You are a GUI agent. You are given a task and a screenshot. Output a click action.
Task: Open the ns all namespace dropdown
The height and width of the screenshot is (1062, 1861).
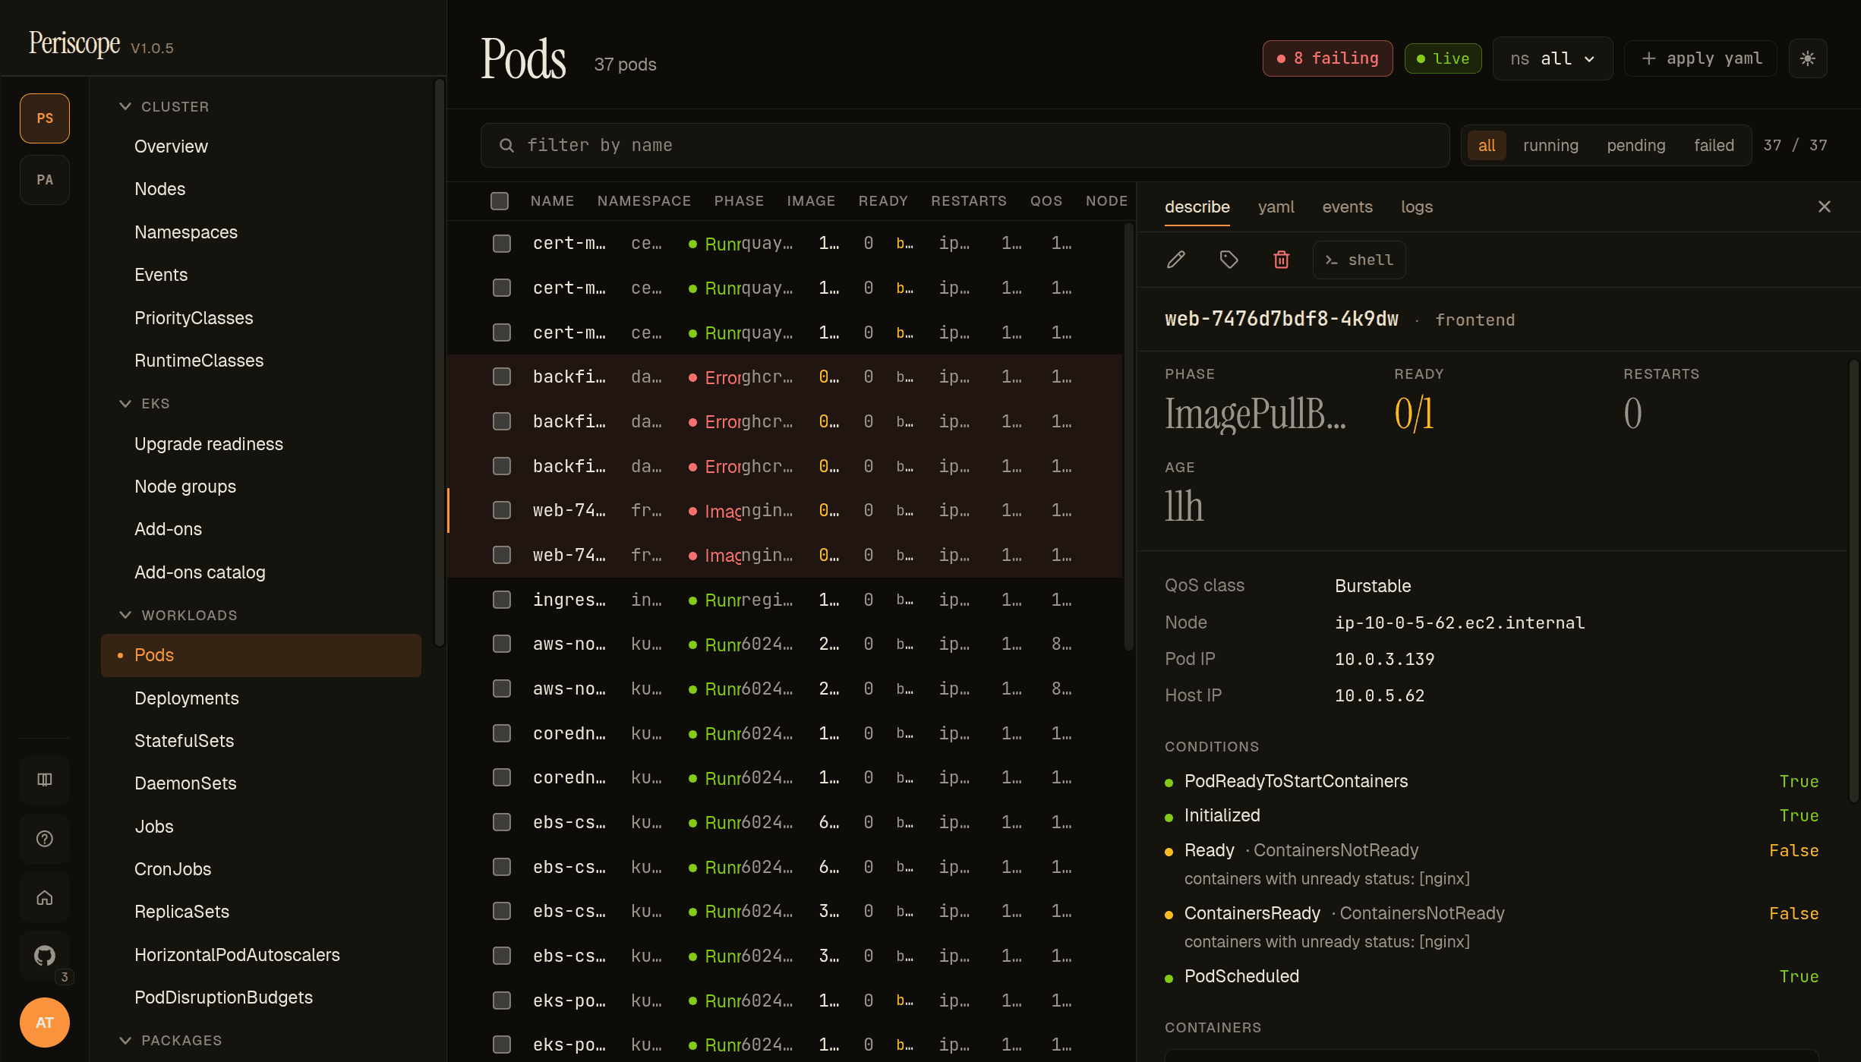1553,58
